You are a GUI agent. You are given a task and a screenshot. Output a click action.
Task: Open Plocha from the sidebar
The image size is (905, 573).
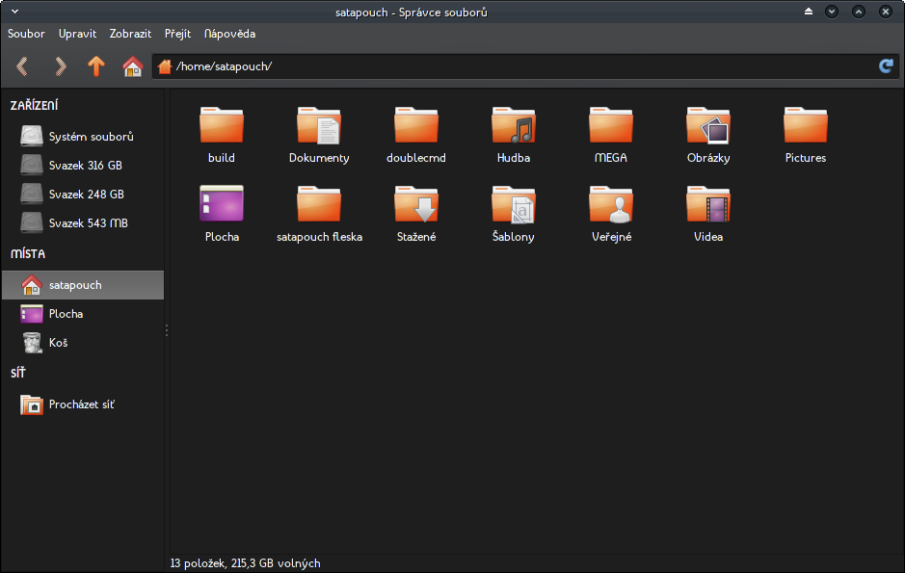(x=83, y=314)
